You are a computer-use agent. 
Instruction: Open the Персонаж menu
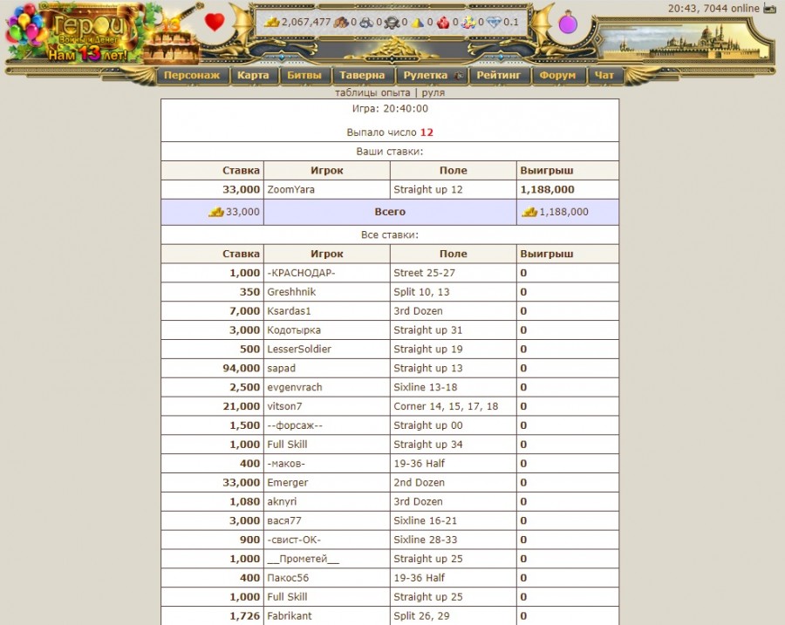pyautogui.click(x=192, y=76)
